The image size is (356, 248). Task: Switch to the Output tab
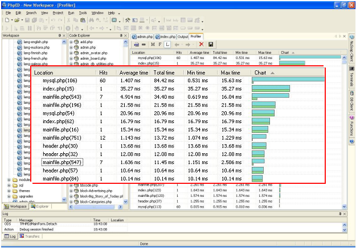coord(183,37)
